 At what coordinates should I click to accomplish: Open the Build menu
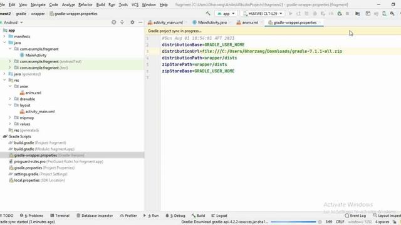(100, 4)
